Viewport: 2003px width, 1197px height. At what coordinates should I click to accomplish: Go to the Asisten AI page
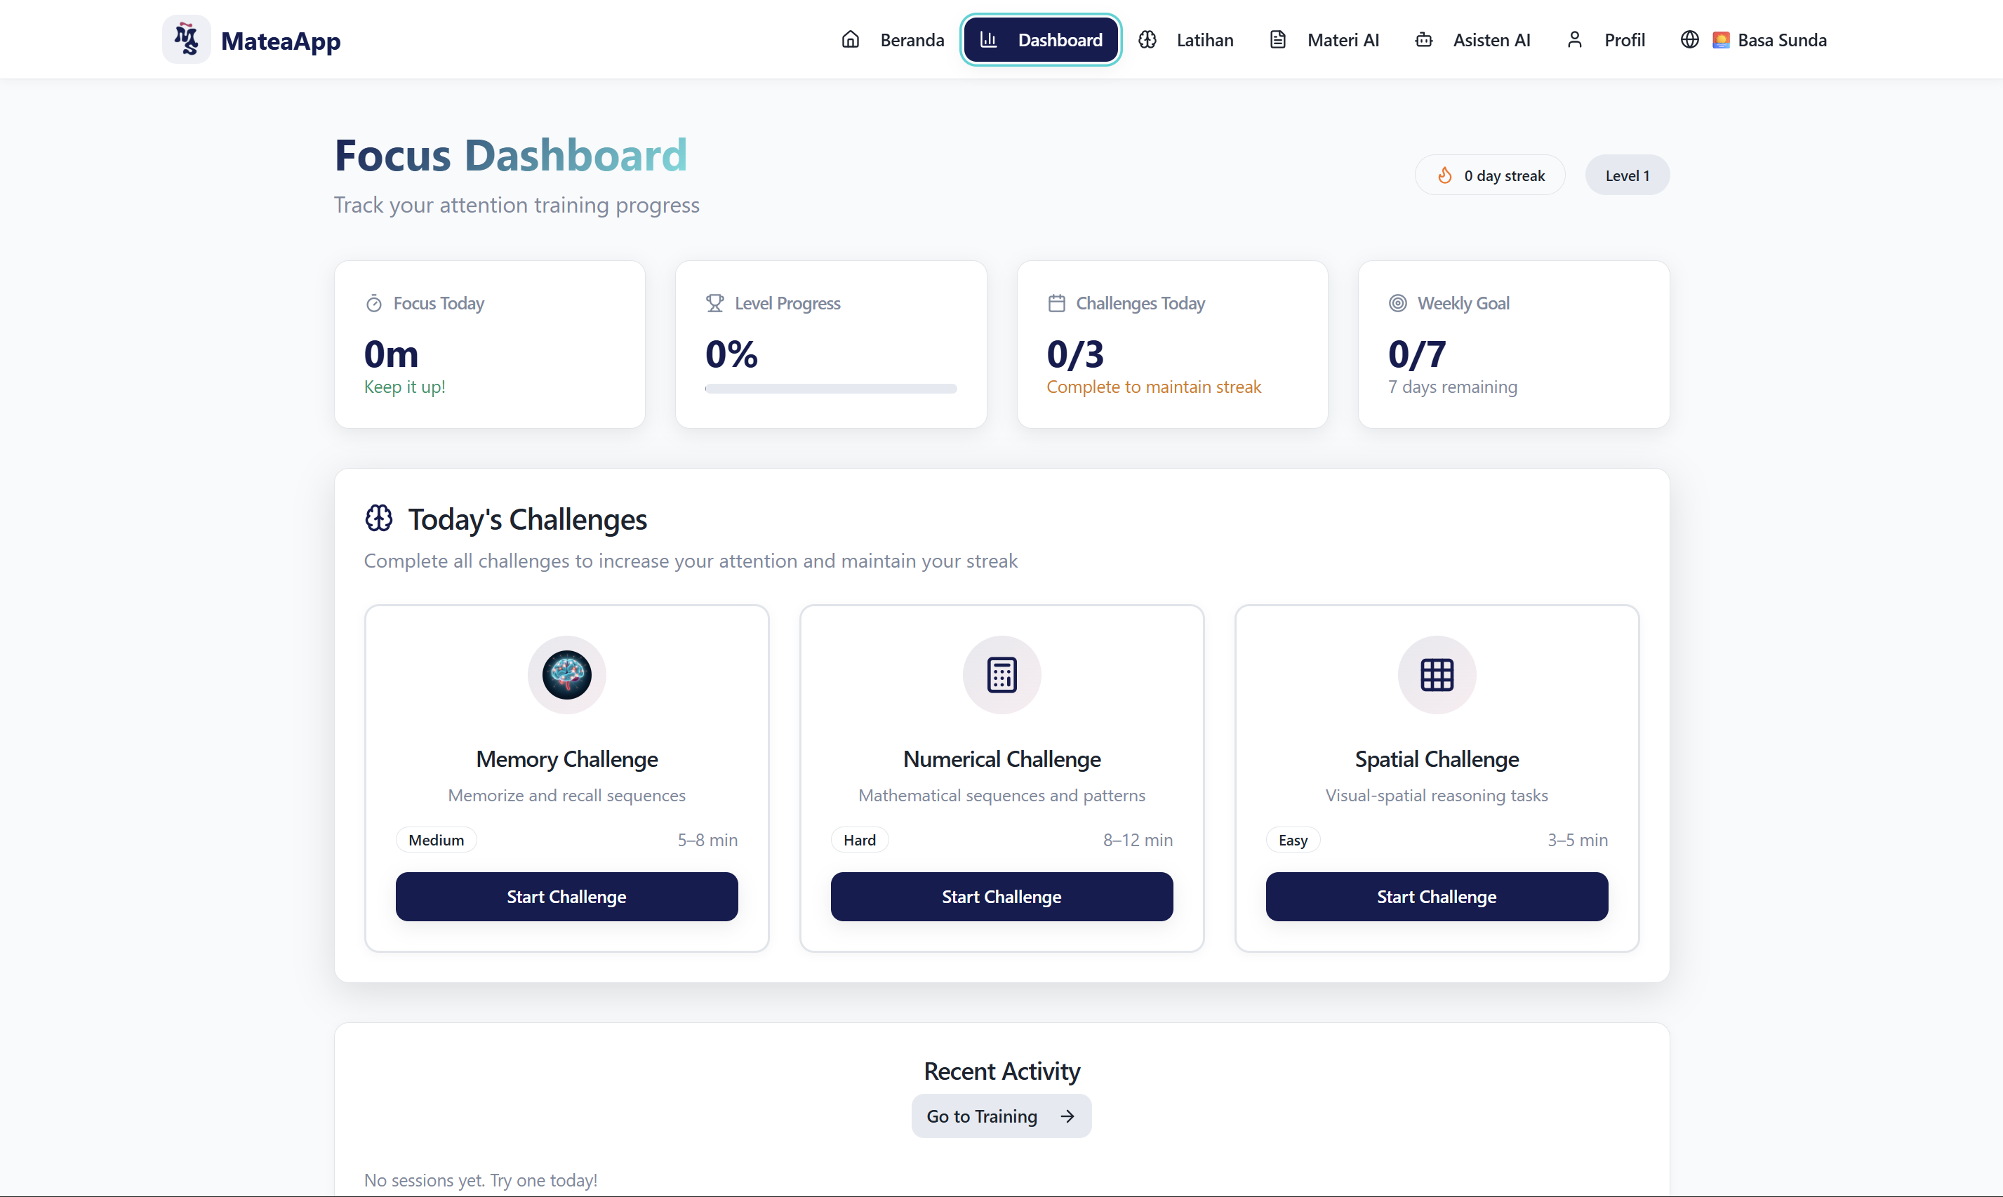pos(1472,39)
